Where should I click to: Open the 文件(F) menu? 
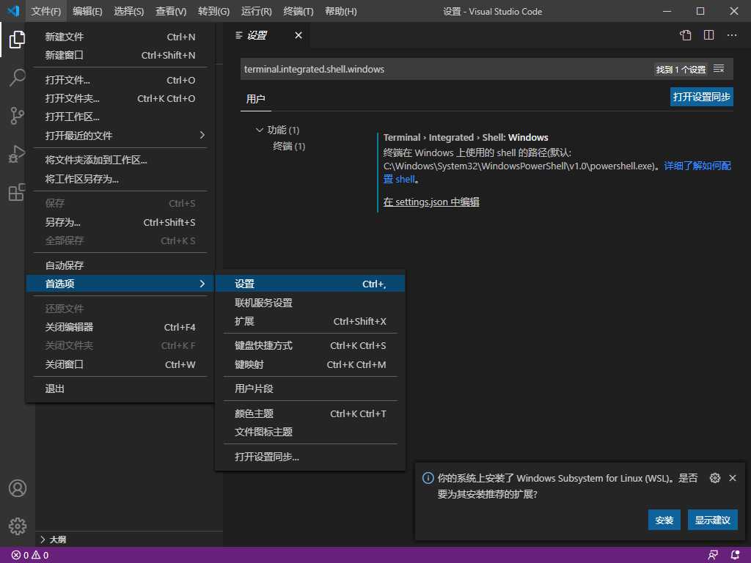point(46,11)
